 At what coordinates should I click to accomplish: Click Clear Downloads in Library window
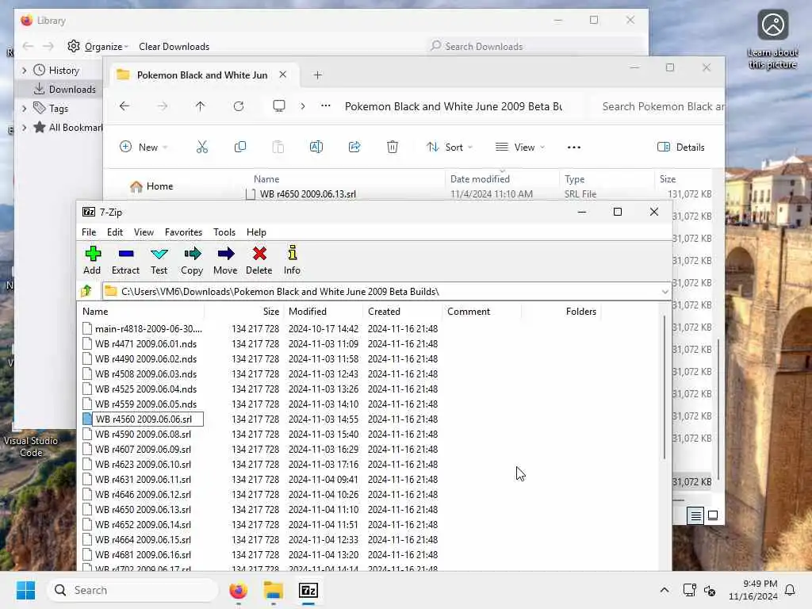point(174,47)
